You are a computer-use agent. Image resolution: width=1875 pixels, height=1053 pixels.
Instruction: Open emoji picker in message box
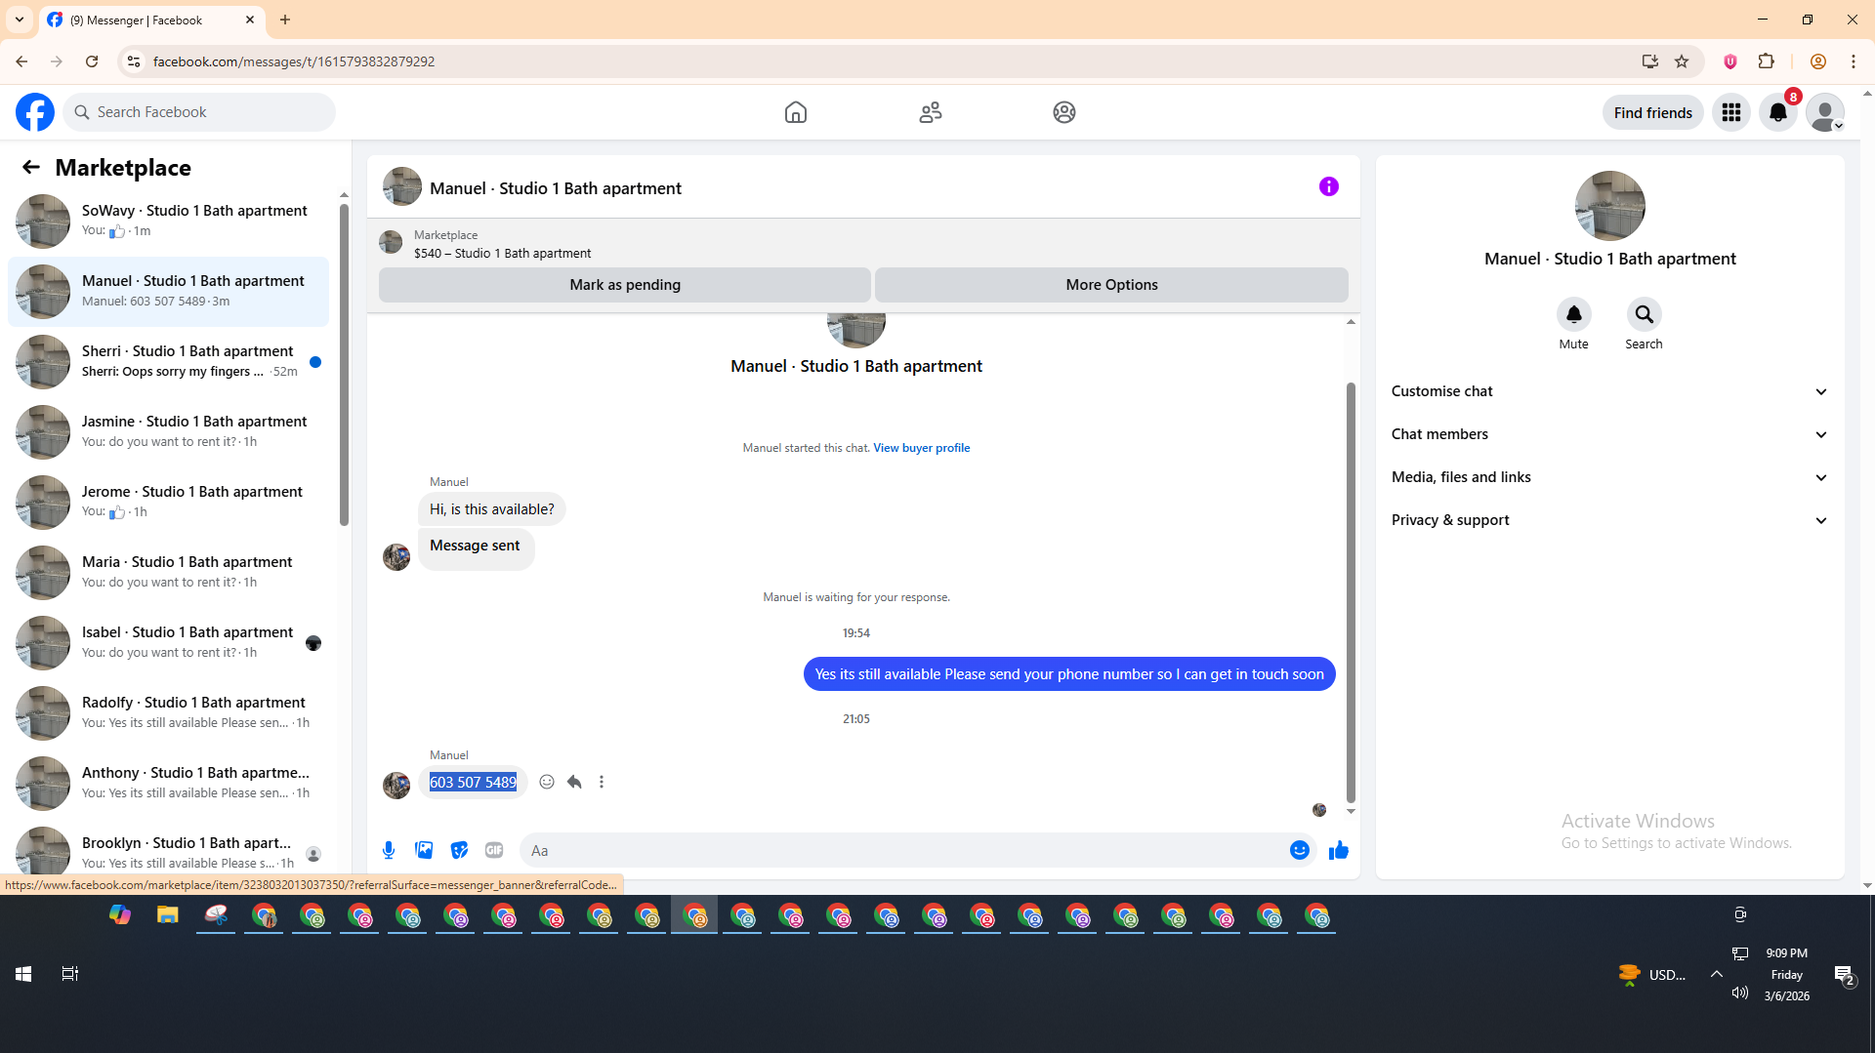click(1299, 850)
